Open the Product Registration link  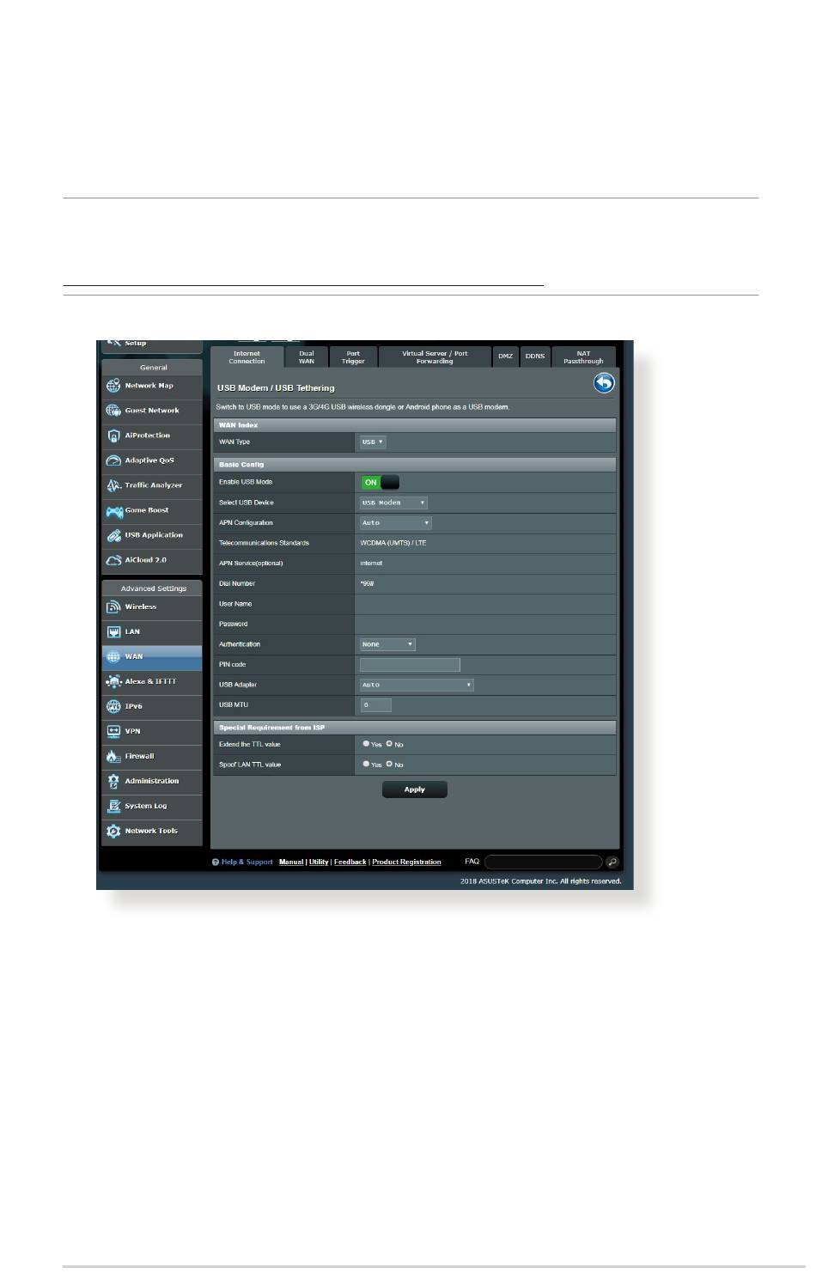point(406,862)
